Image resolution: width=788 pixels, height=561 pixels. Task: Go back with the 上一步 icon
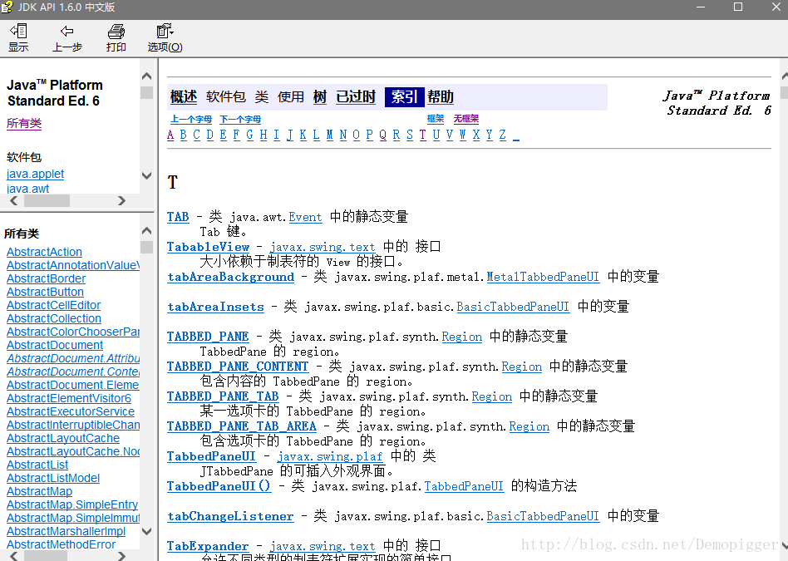[x=66, y=37]
